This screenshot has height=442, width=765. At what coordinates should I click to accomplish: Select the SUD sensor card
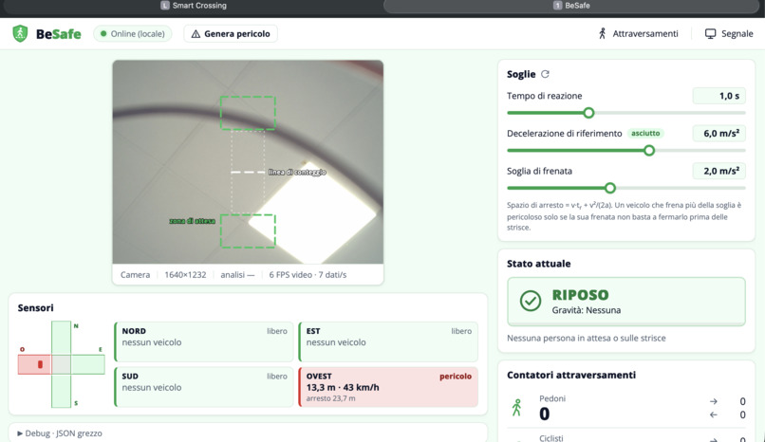203,387
